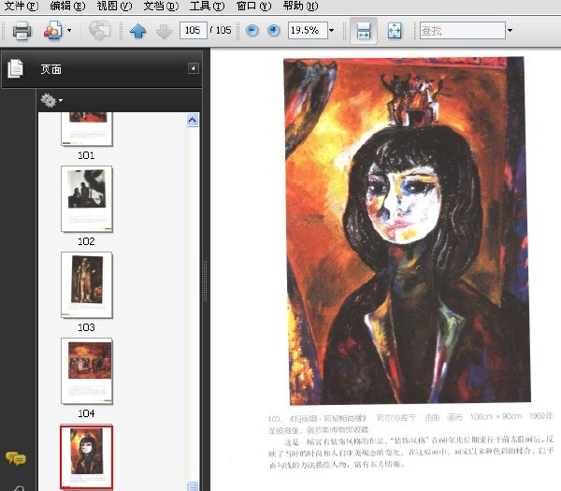The image size is (561, 491).
Task: Select page 101 thumbnail
Action: point(87,129)
